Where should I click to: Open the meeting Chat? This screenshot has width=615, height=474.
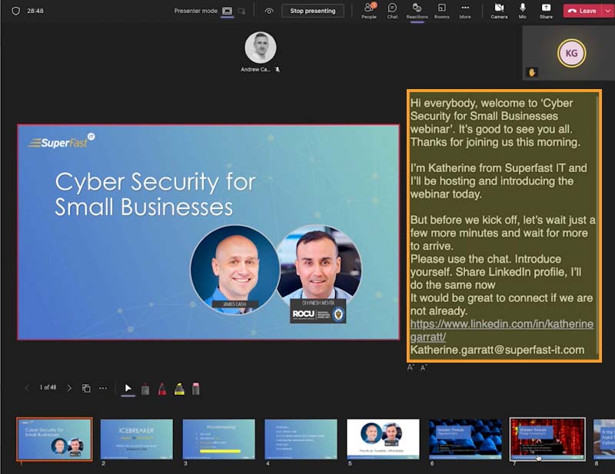coord(392,11)
